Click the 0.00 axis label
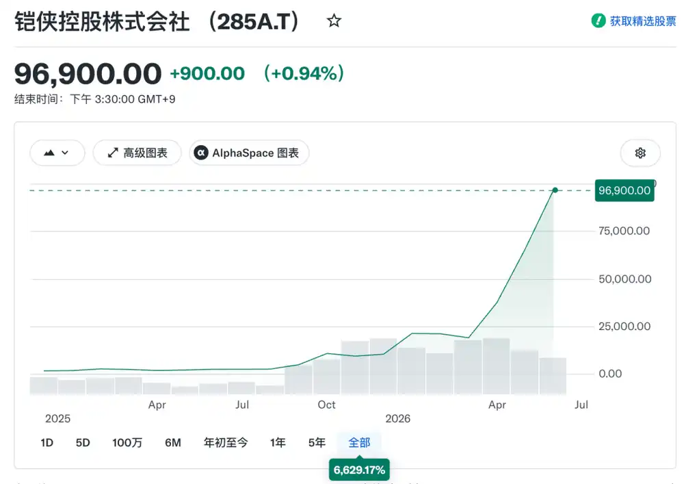Viewport: 684px width, 484px height. pyautogui.click(x=610, y=374)
